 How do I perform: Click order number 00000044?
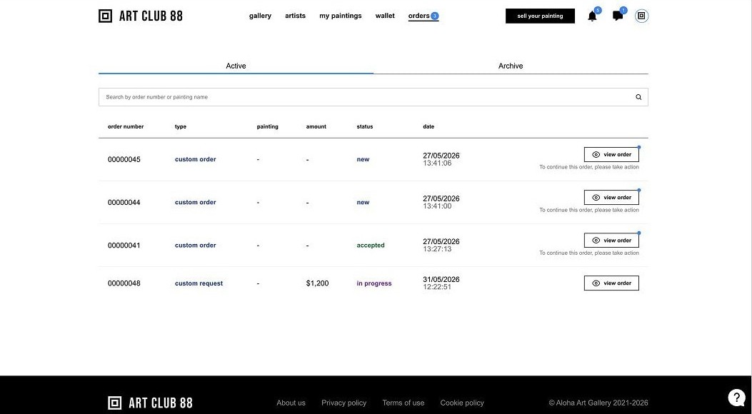click(x=124, y=202)
